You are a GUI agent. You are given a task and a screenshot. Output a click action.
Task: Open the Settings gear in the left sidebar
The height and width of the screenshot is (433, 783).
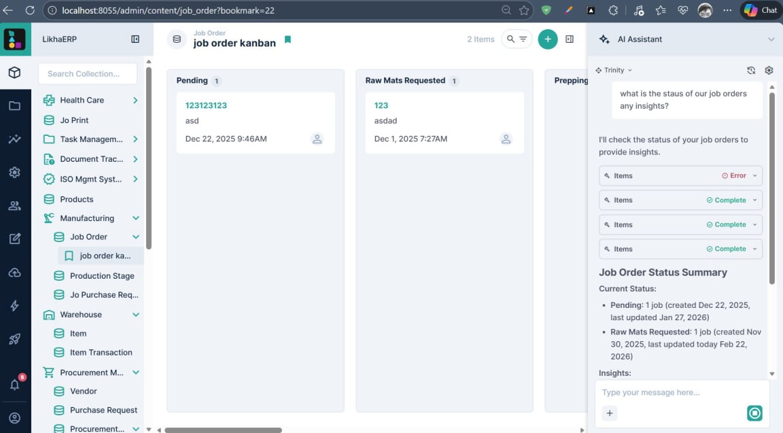pyautogui.click(x=15, y=172)
